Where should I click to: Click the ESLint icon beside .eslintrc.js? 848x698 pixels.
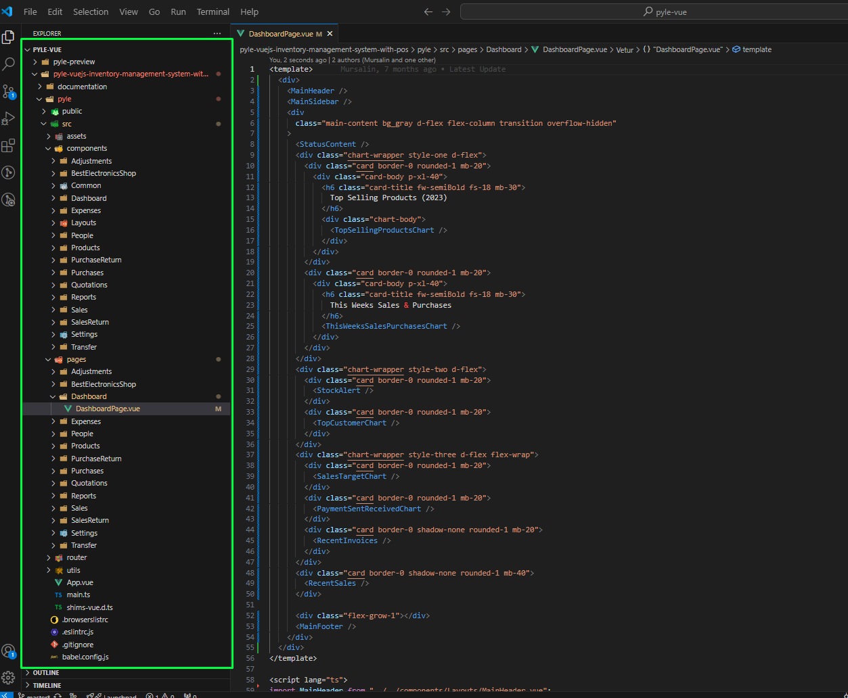tap(55, 632)
